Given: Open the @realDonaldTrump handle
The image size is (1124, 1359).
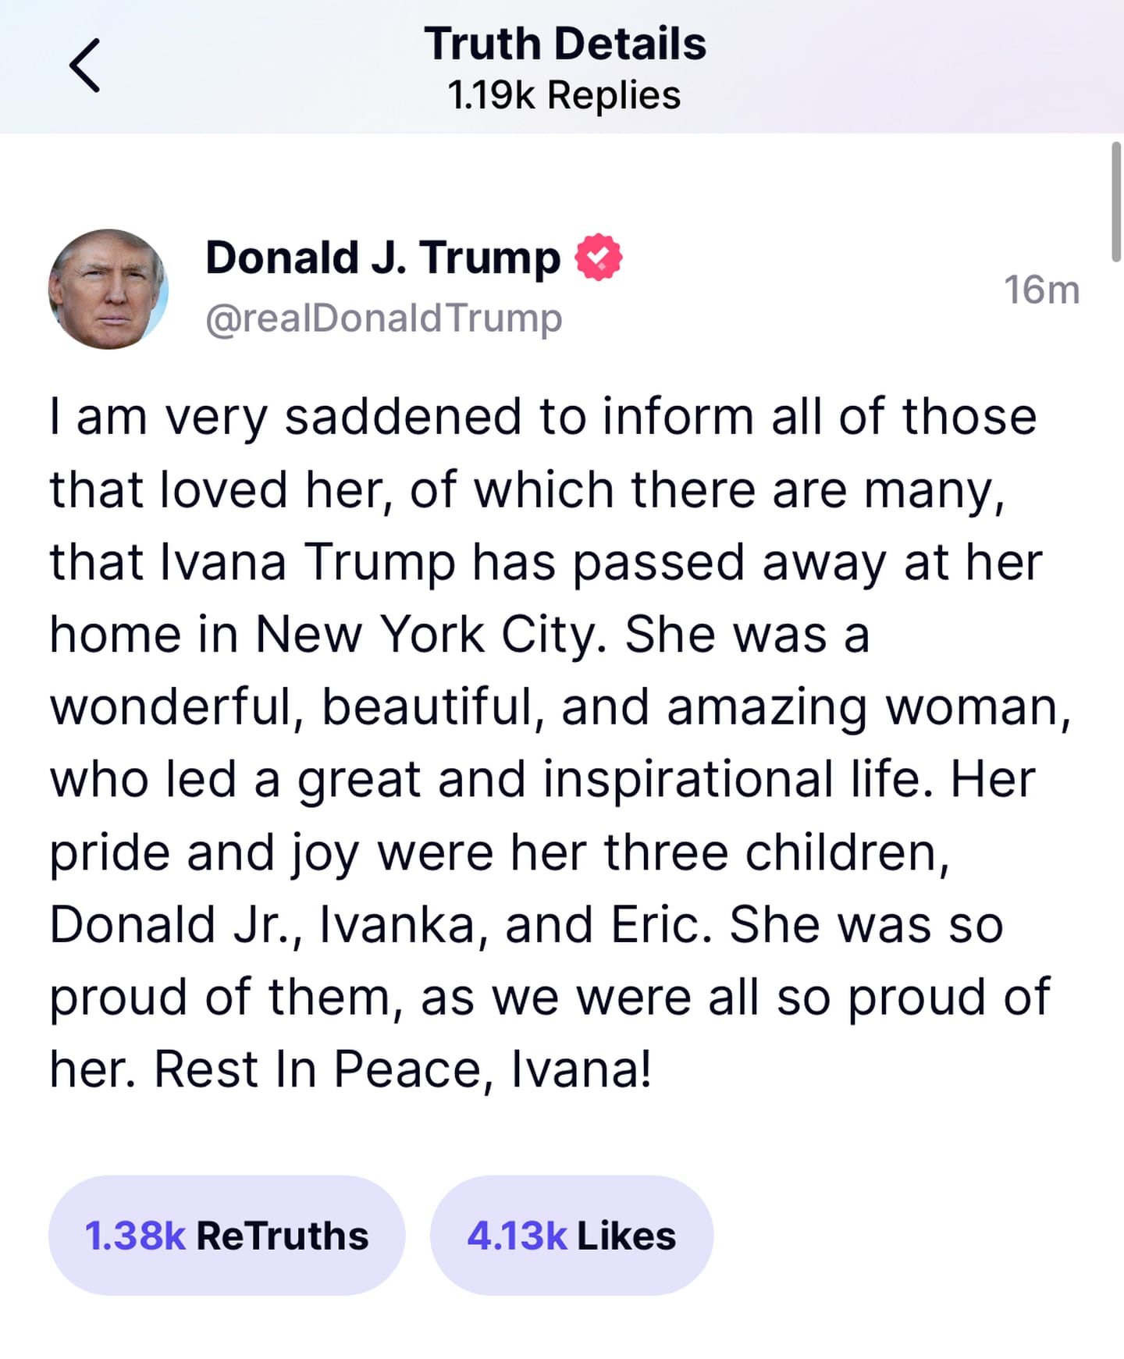Looking at the screenshot, I should tap(384, 318).
